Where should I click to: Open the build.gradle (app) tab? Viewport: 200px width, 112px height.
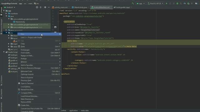point(123,7)
